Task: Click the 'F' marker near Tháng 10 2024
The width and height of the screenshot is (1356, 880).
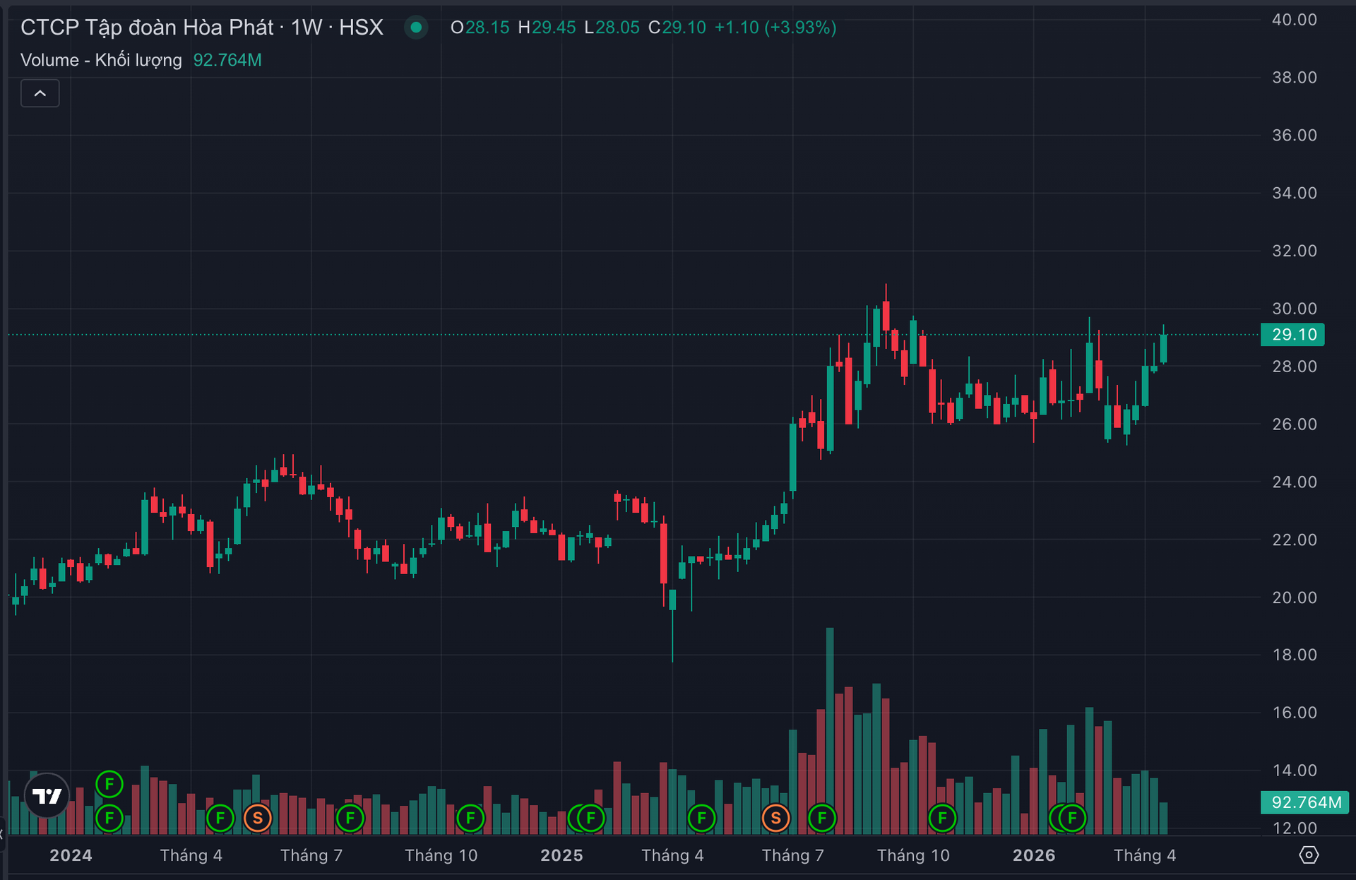Action: pyautogui.click(x=470, y=818)
